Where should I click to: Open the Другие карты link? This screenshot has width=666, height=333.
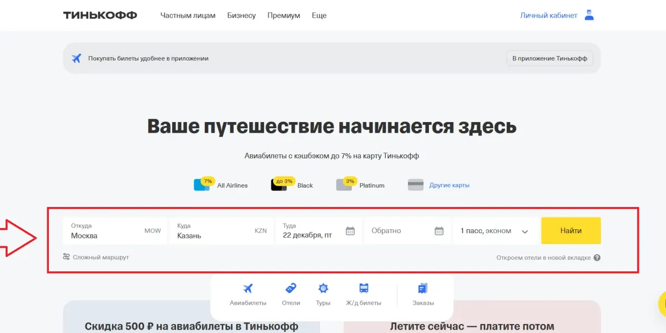[x=450, y=185]
